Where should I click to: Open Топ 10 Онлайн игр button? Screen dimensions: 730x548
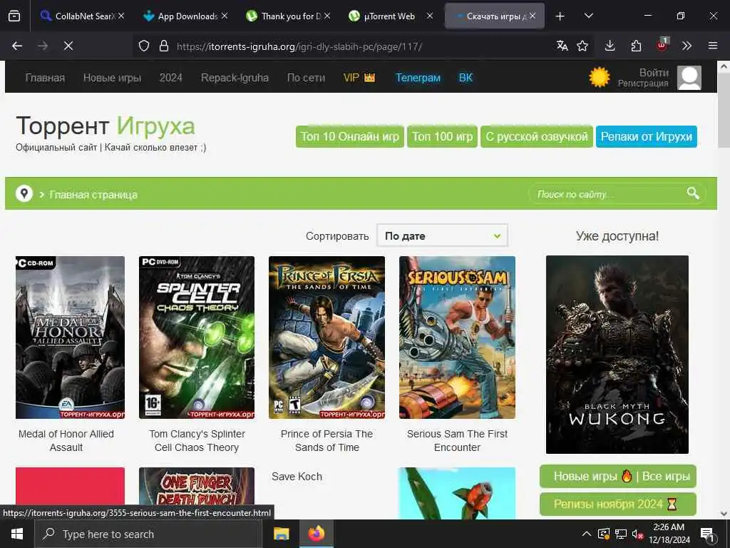(x=349, y=136)
